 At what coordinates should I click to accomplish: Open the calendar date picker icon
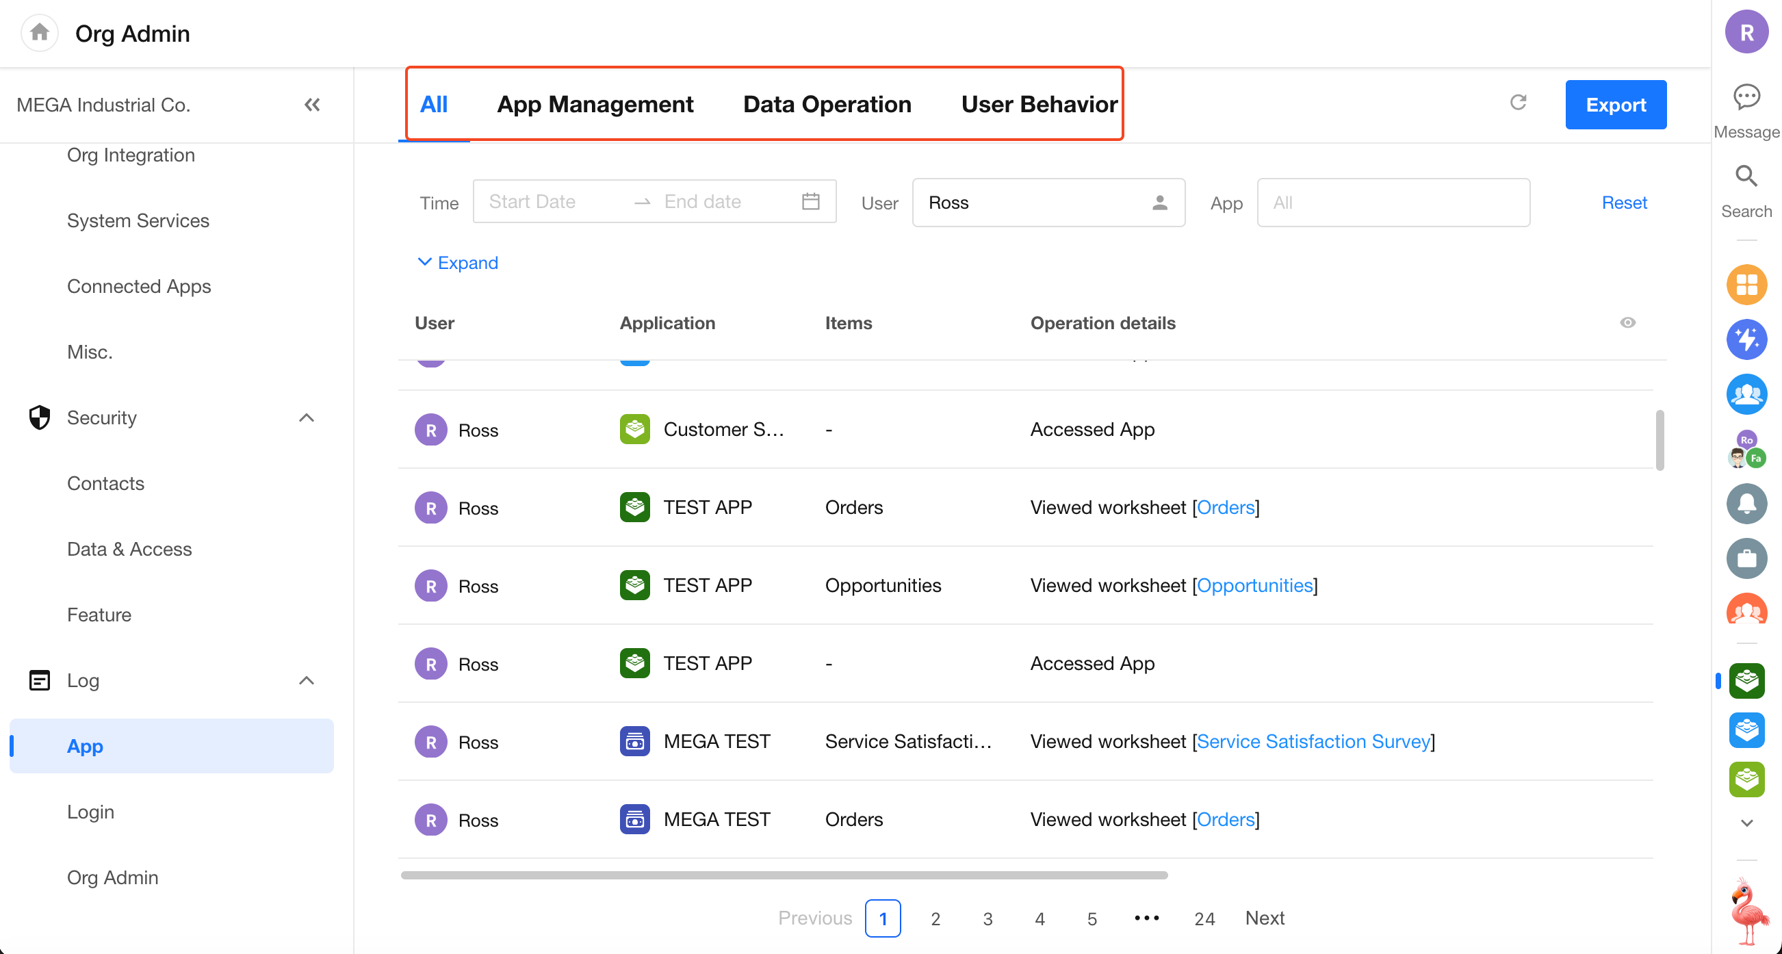click(x=810, y=202)
